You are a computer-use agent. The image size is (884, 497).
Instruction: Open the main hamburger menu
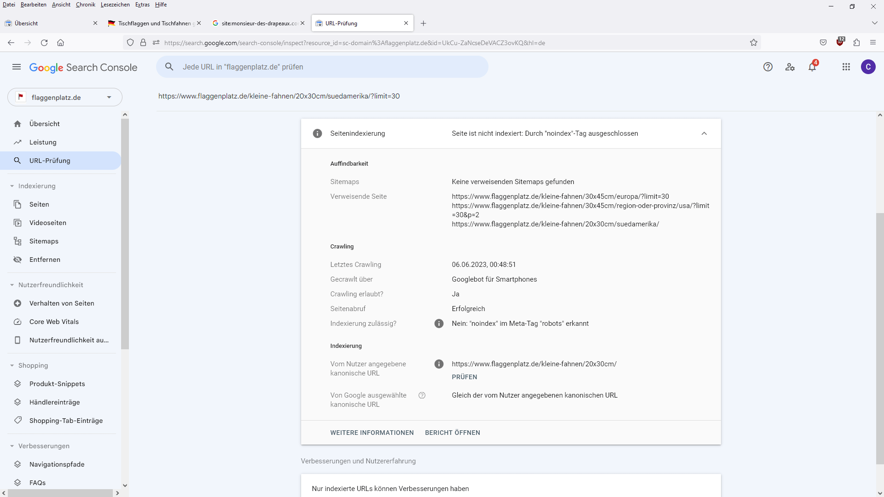(17, 67)
